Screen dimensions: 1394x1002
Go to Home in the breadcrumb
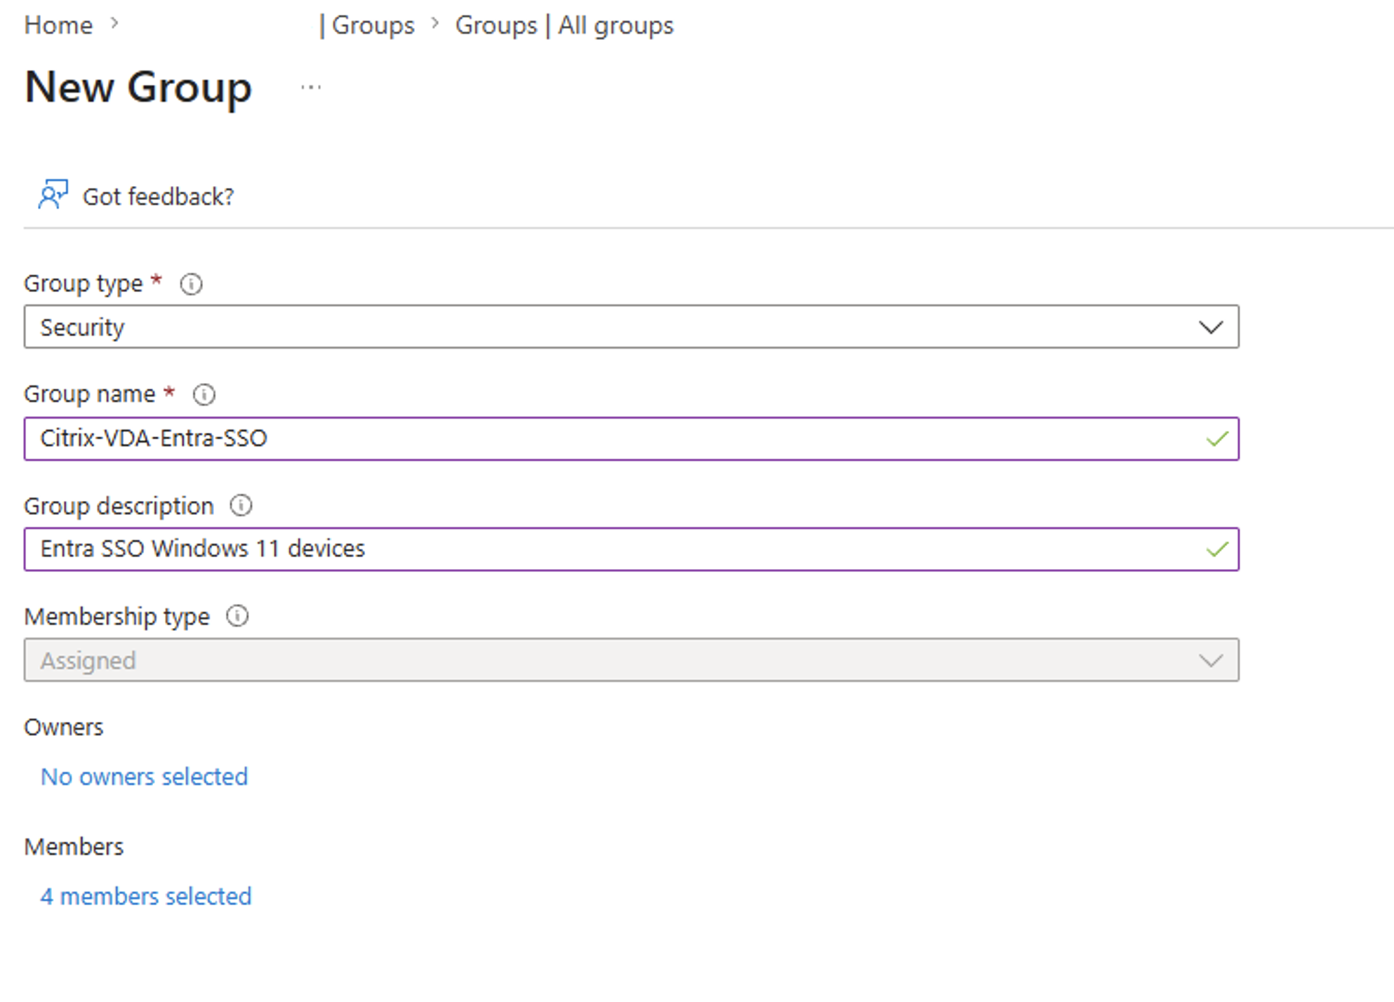(58, 25)
